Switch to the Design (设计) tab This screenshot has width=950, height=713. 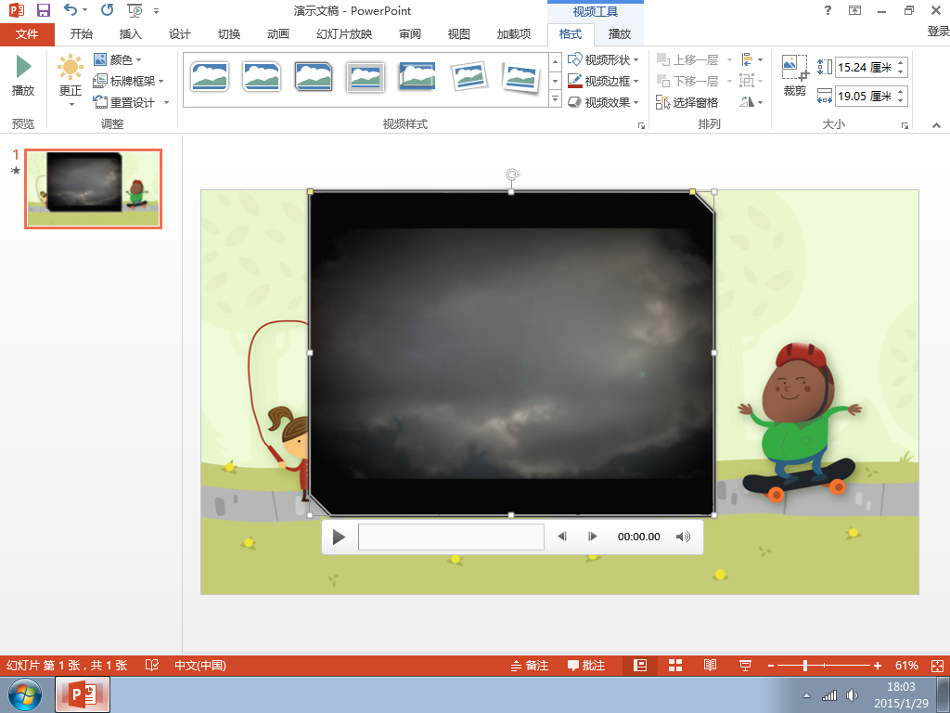(179, 34)
